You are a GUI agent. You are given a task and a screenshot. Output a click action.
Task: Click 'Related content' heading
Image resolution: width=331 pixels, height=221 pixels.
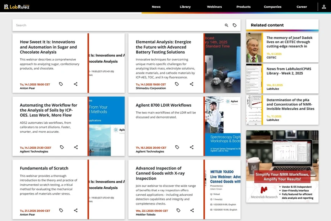click(x=267, y=25)
